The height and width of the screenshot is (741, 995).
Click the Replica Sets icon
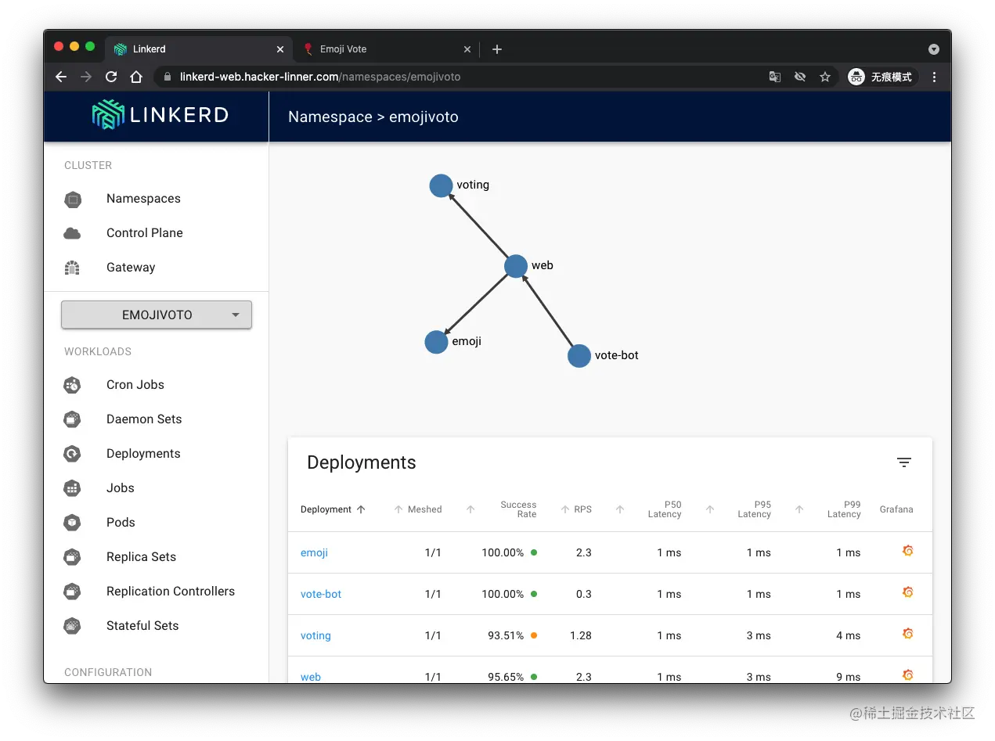coord(72,557)
